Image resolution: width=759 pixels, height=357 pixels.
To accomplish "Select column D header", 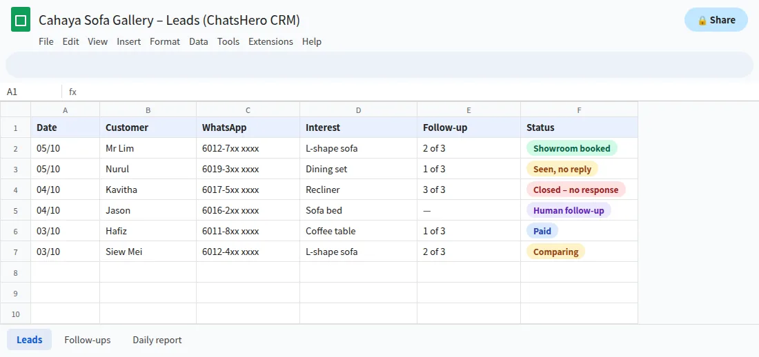I will pos(359,110).
